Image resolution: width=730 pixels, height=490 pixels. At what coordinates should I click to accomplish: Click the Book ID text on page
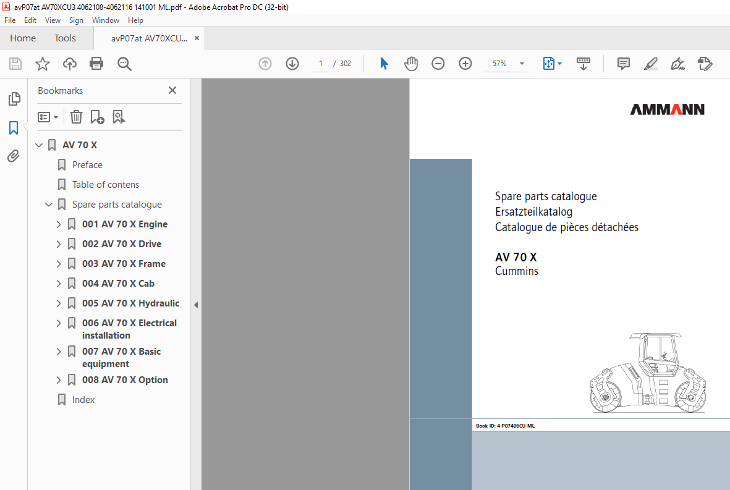505,426
